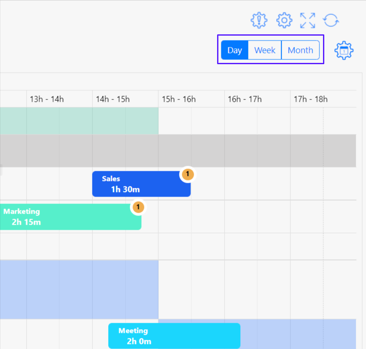Screen dimensions: 366x349
Task: Click the 16h - 17h column header
Action: (244, 99)
